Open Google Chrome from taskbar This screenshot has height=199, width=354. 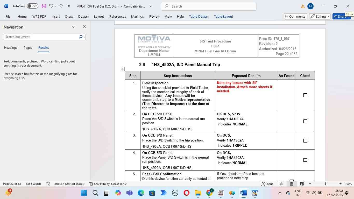pos(209,193)
